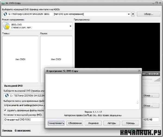Click the Обновление button
163x137 pixels.
point(75,123)
